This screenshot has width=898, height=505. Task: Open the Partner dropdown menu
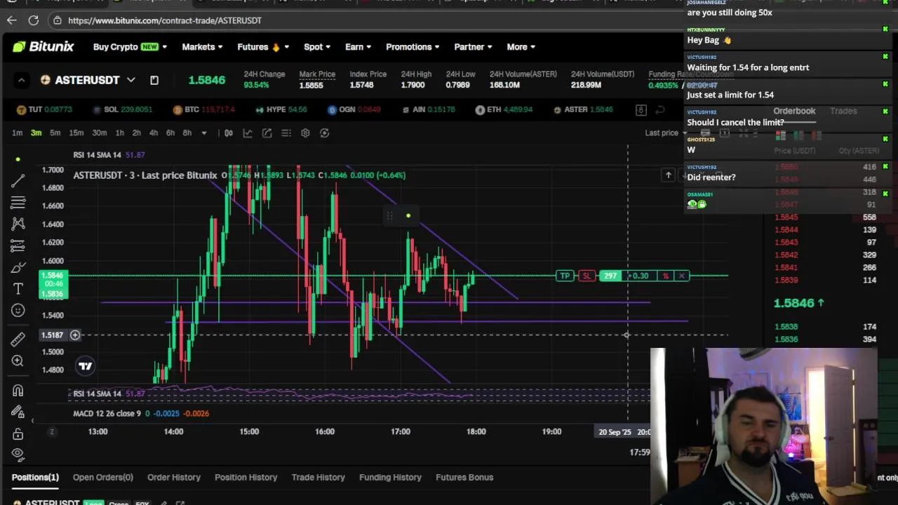coord(473,47)
